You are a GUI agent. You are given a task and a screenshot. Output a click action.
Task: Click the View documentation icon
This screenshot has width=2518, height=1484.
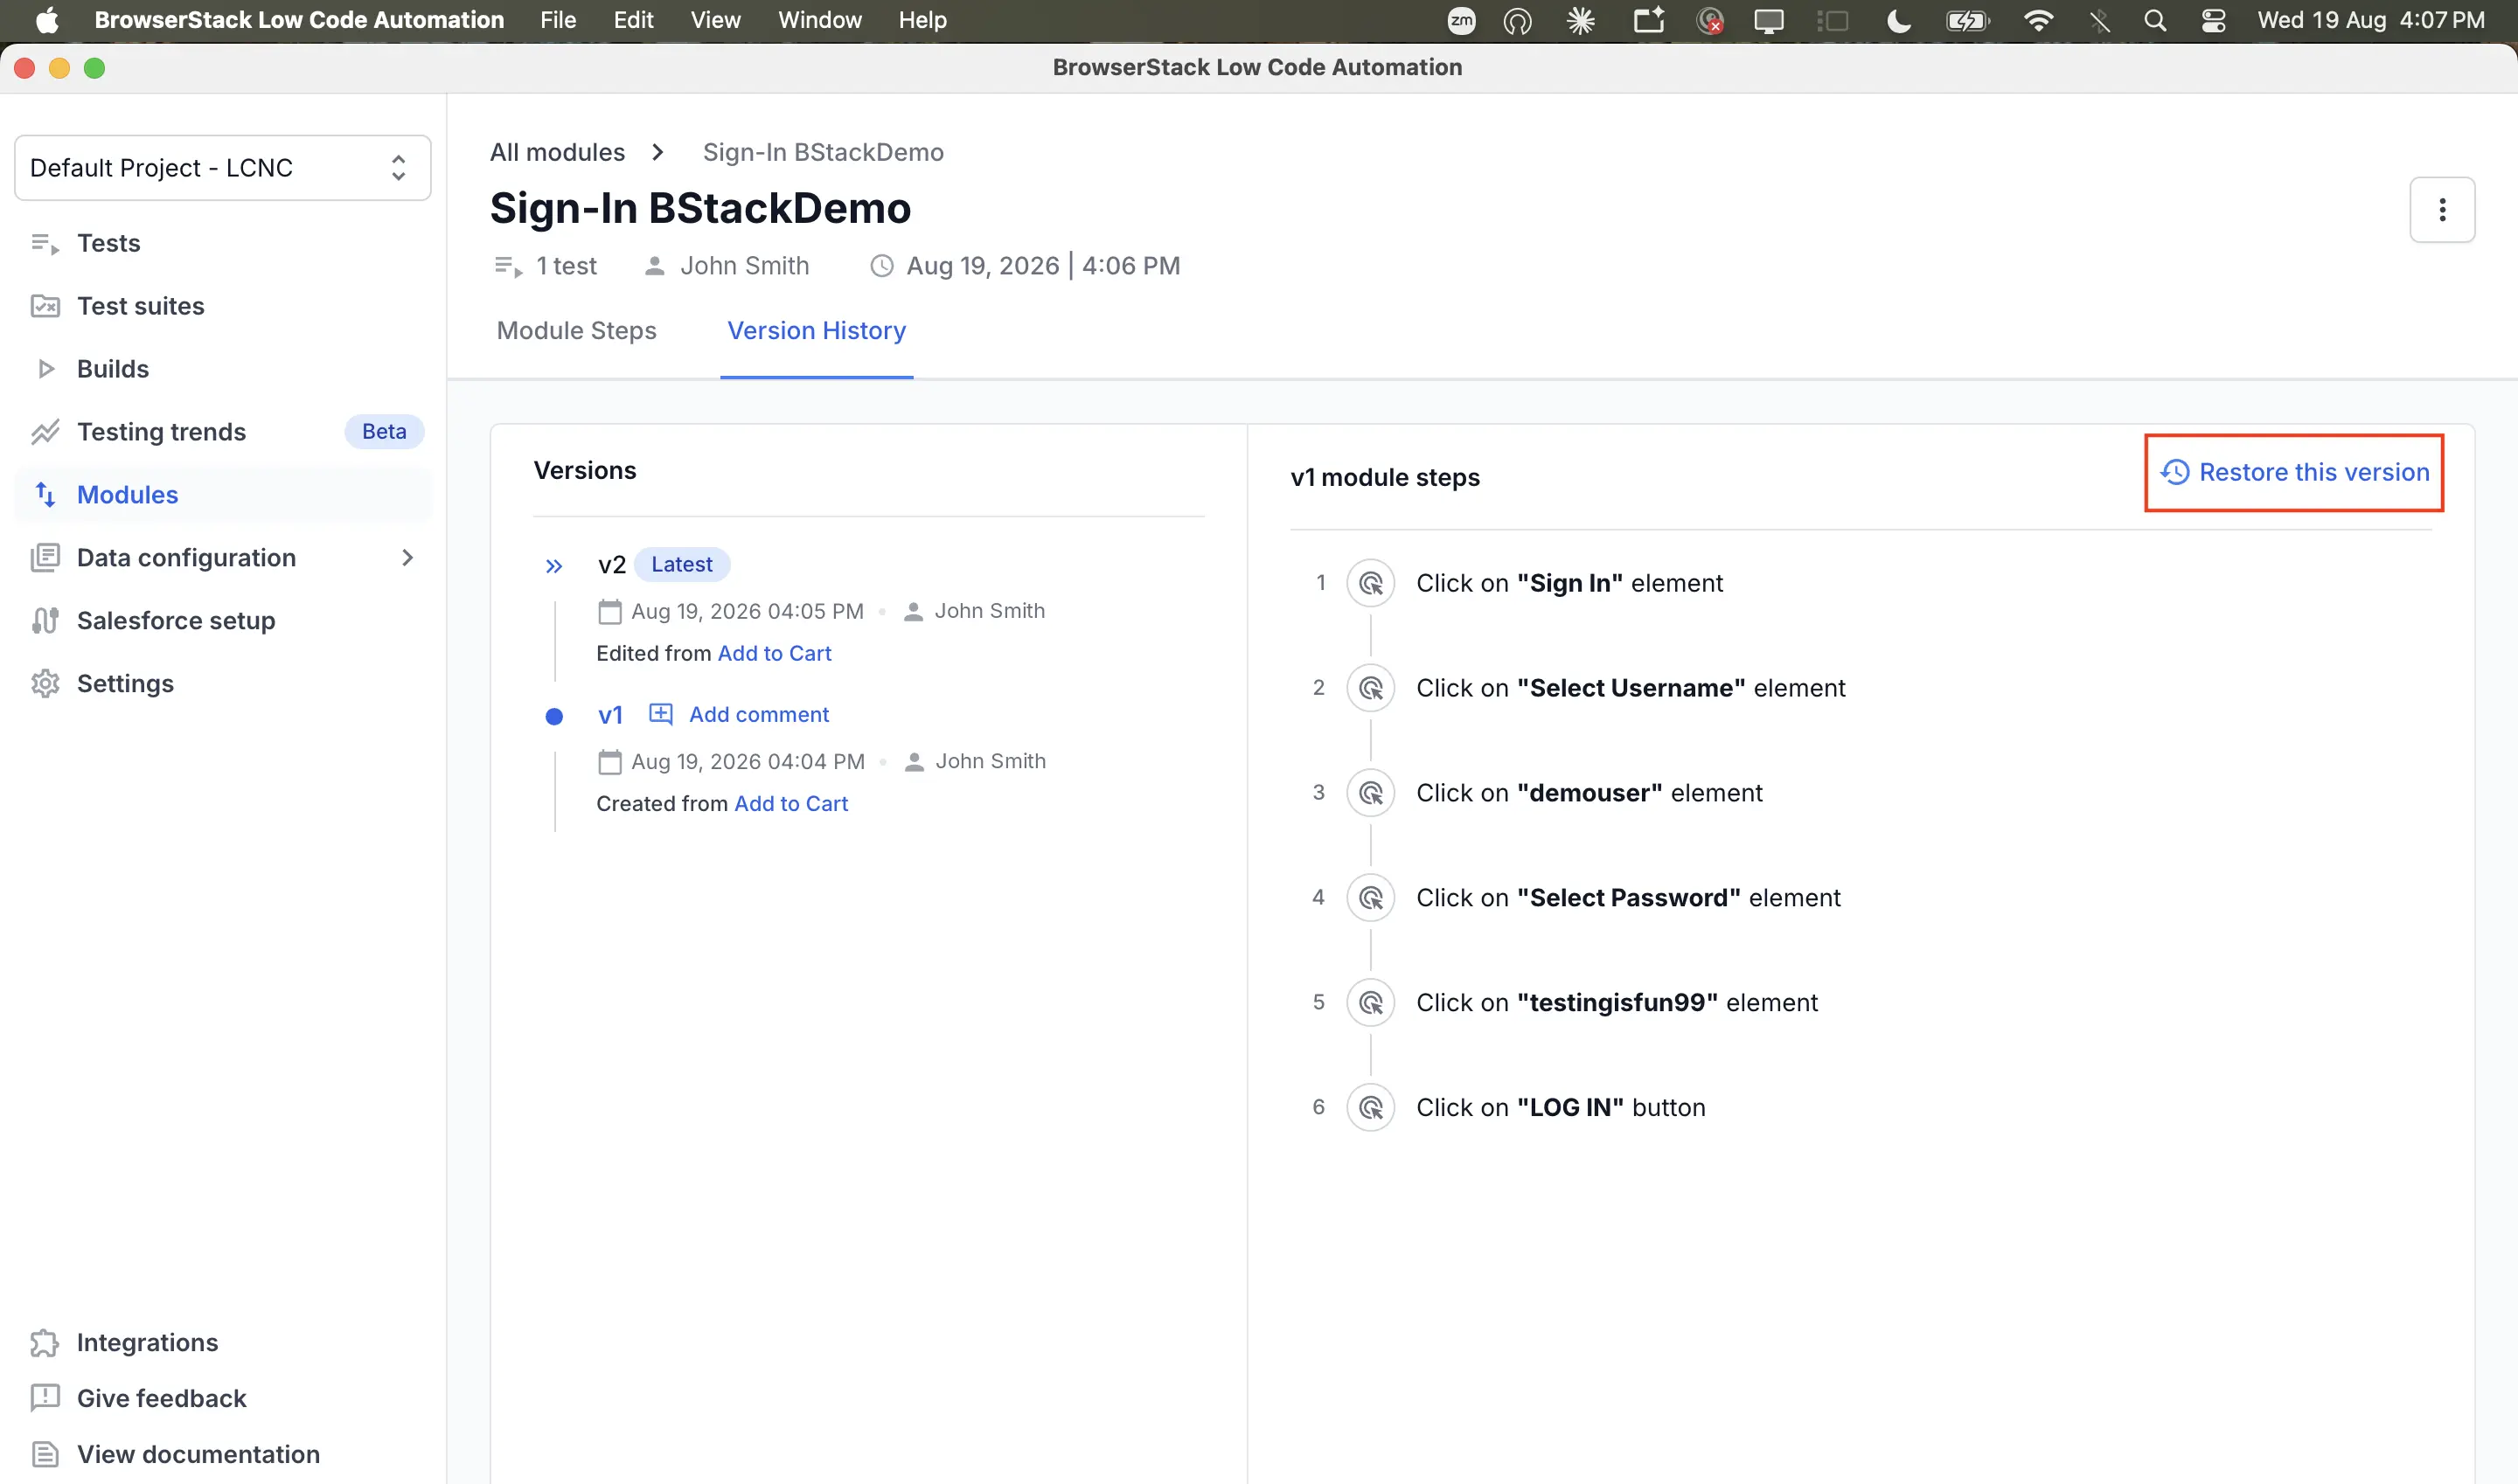click(45, 1455)
